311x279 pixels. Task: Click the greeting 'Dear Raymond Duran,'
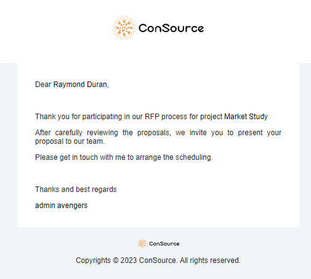pos(72,85)
